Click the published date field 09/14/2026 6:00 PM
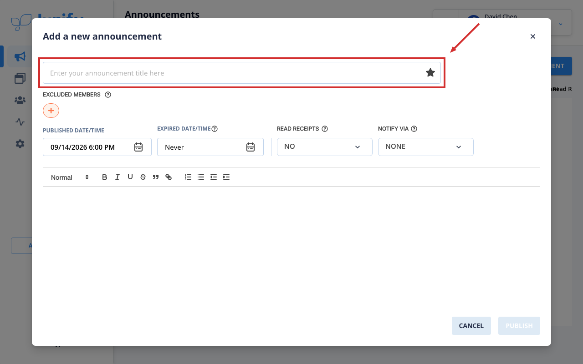The height and width of the screenshot is (364, 583). (x=97, y=147)
